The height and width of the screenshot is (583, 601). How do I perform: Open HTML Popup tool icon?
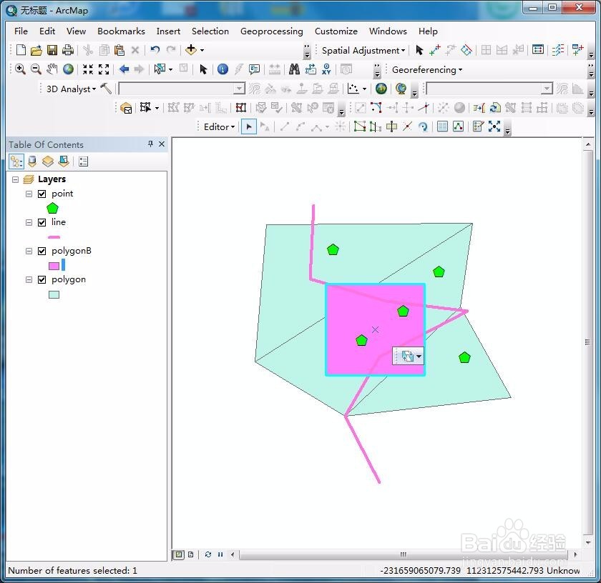(254, 69)
